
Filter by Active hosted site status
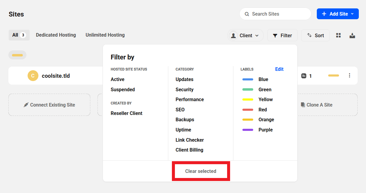coord(118,79)
